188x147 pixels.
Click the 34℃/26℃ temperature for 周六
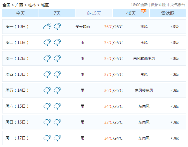tap(113, 106)
